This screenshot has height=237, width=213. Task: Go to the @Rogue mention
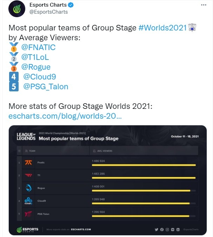[x=36, y=67]
